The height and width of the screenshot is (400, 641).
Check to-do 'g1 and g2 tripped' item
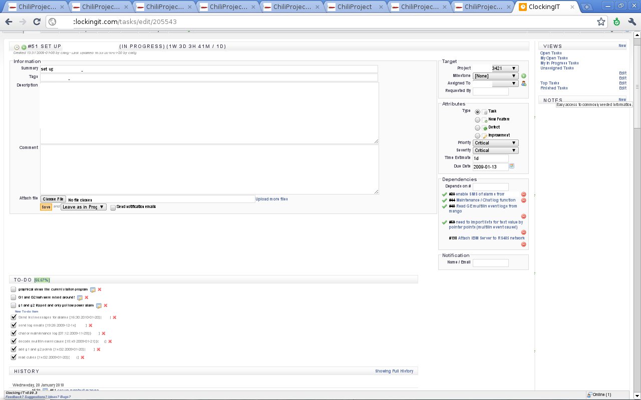pos(13,305)
